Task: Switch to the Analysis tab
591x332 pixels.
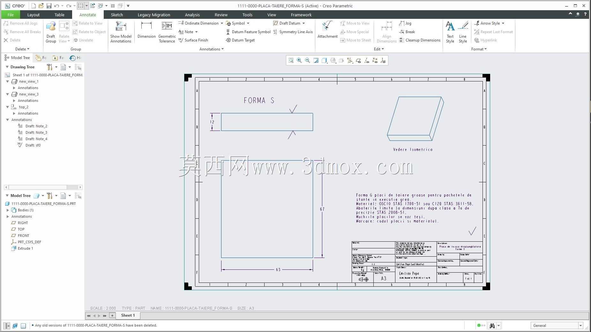Action: coord(192,15)
